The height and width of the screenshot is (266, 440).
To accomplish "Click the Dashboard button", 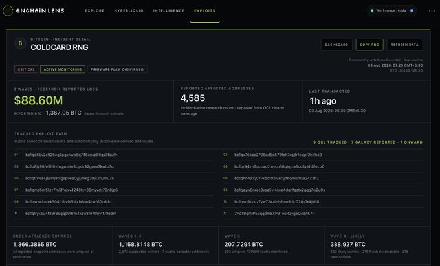I will tap(336, 45).
